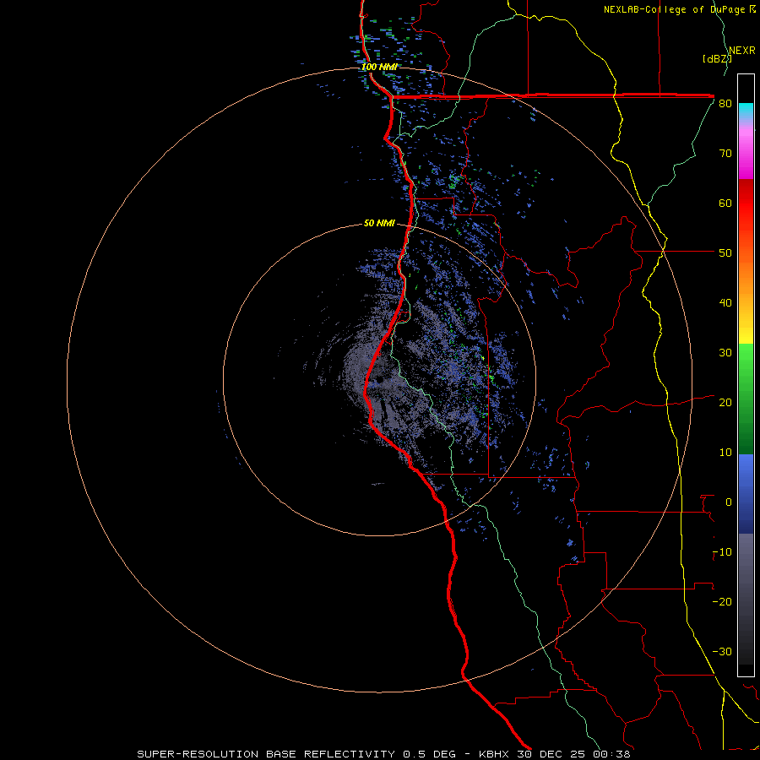Viewport: 760px width, 760px height.
Task: Pick the cyan band atop the color bar
Action: tap(746, 110)
